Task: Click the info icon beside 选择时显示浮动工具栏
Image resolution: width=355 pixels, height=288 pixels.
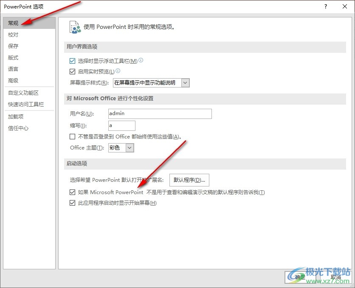Action: [x=141, y=61]
